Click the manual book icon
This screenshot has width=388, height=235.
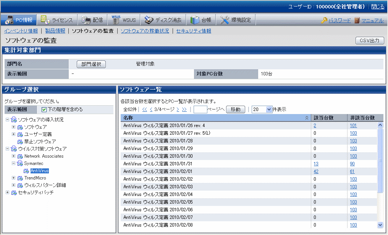coord(357,20)
